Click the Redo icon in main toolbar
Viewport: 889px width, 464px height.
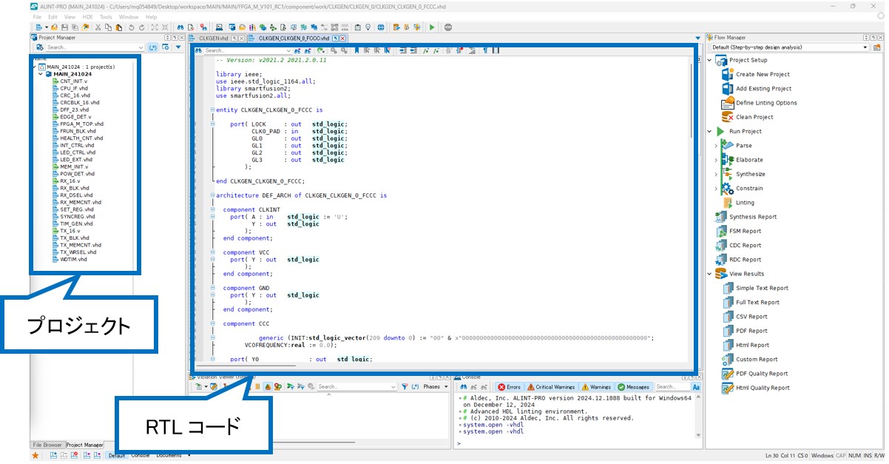[142, 27]
